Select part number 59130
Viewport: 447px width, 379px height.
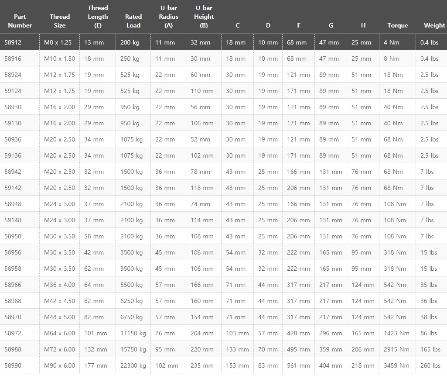(x=13, y=123)
